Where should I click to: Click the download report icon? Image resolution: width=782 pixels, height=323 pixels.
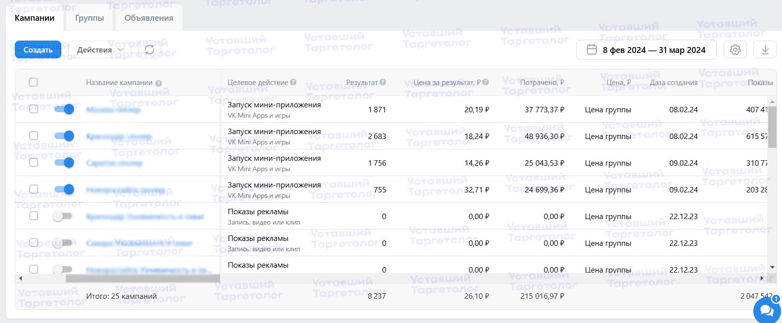coord(765,50)
